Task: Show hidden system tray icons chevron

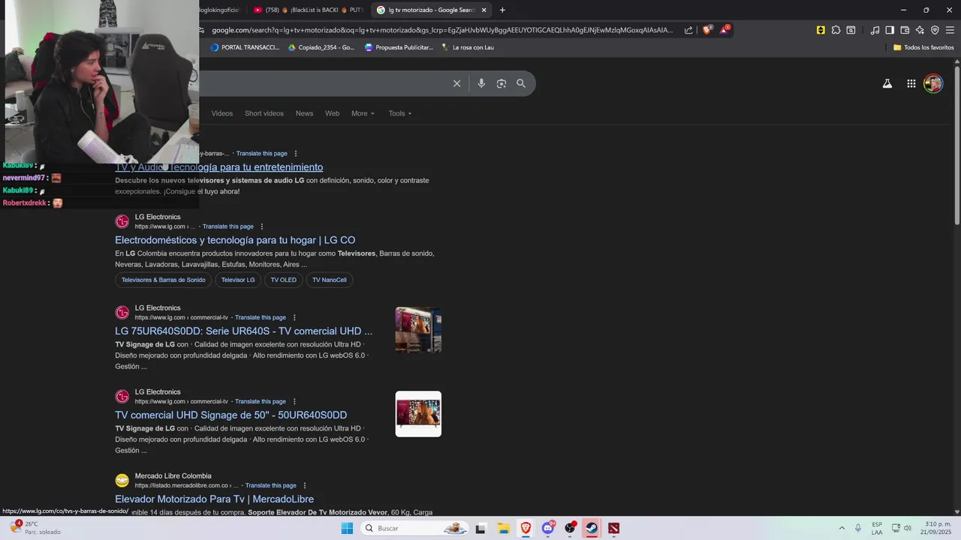Action: coord(842,528)
